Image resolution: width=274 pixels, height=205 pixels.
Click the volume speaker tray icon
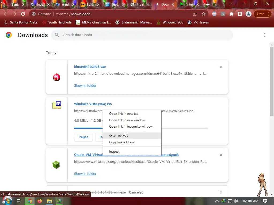[x=236, y=201]
